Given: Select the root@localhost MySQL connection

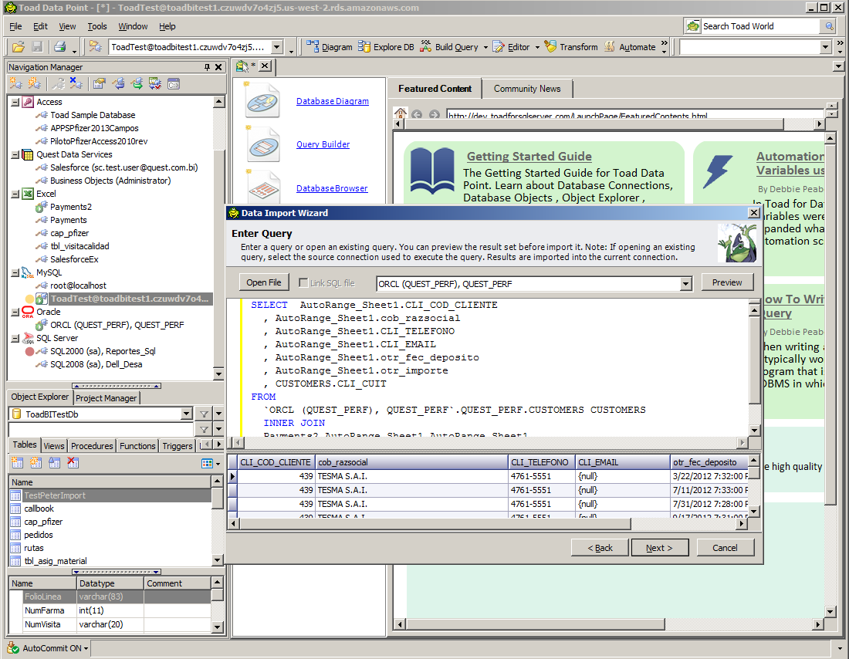Looking at the screenshot, I should [78, 286].
